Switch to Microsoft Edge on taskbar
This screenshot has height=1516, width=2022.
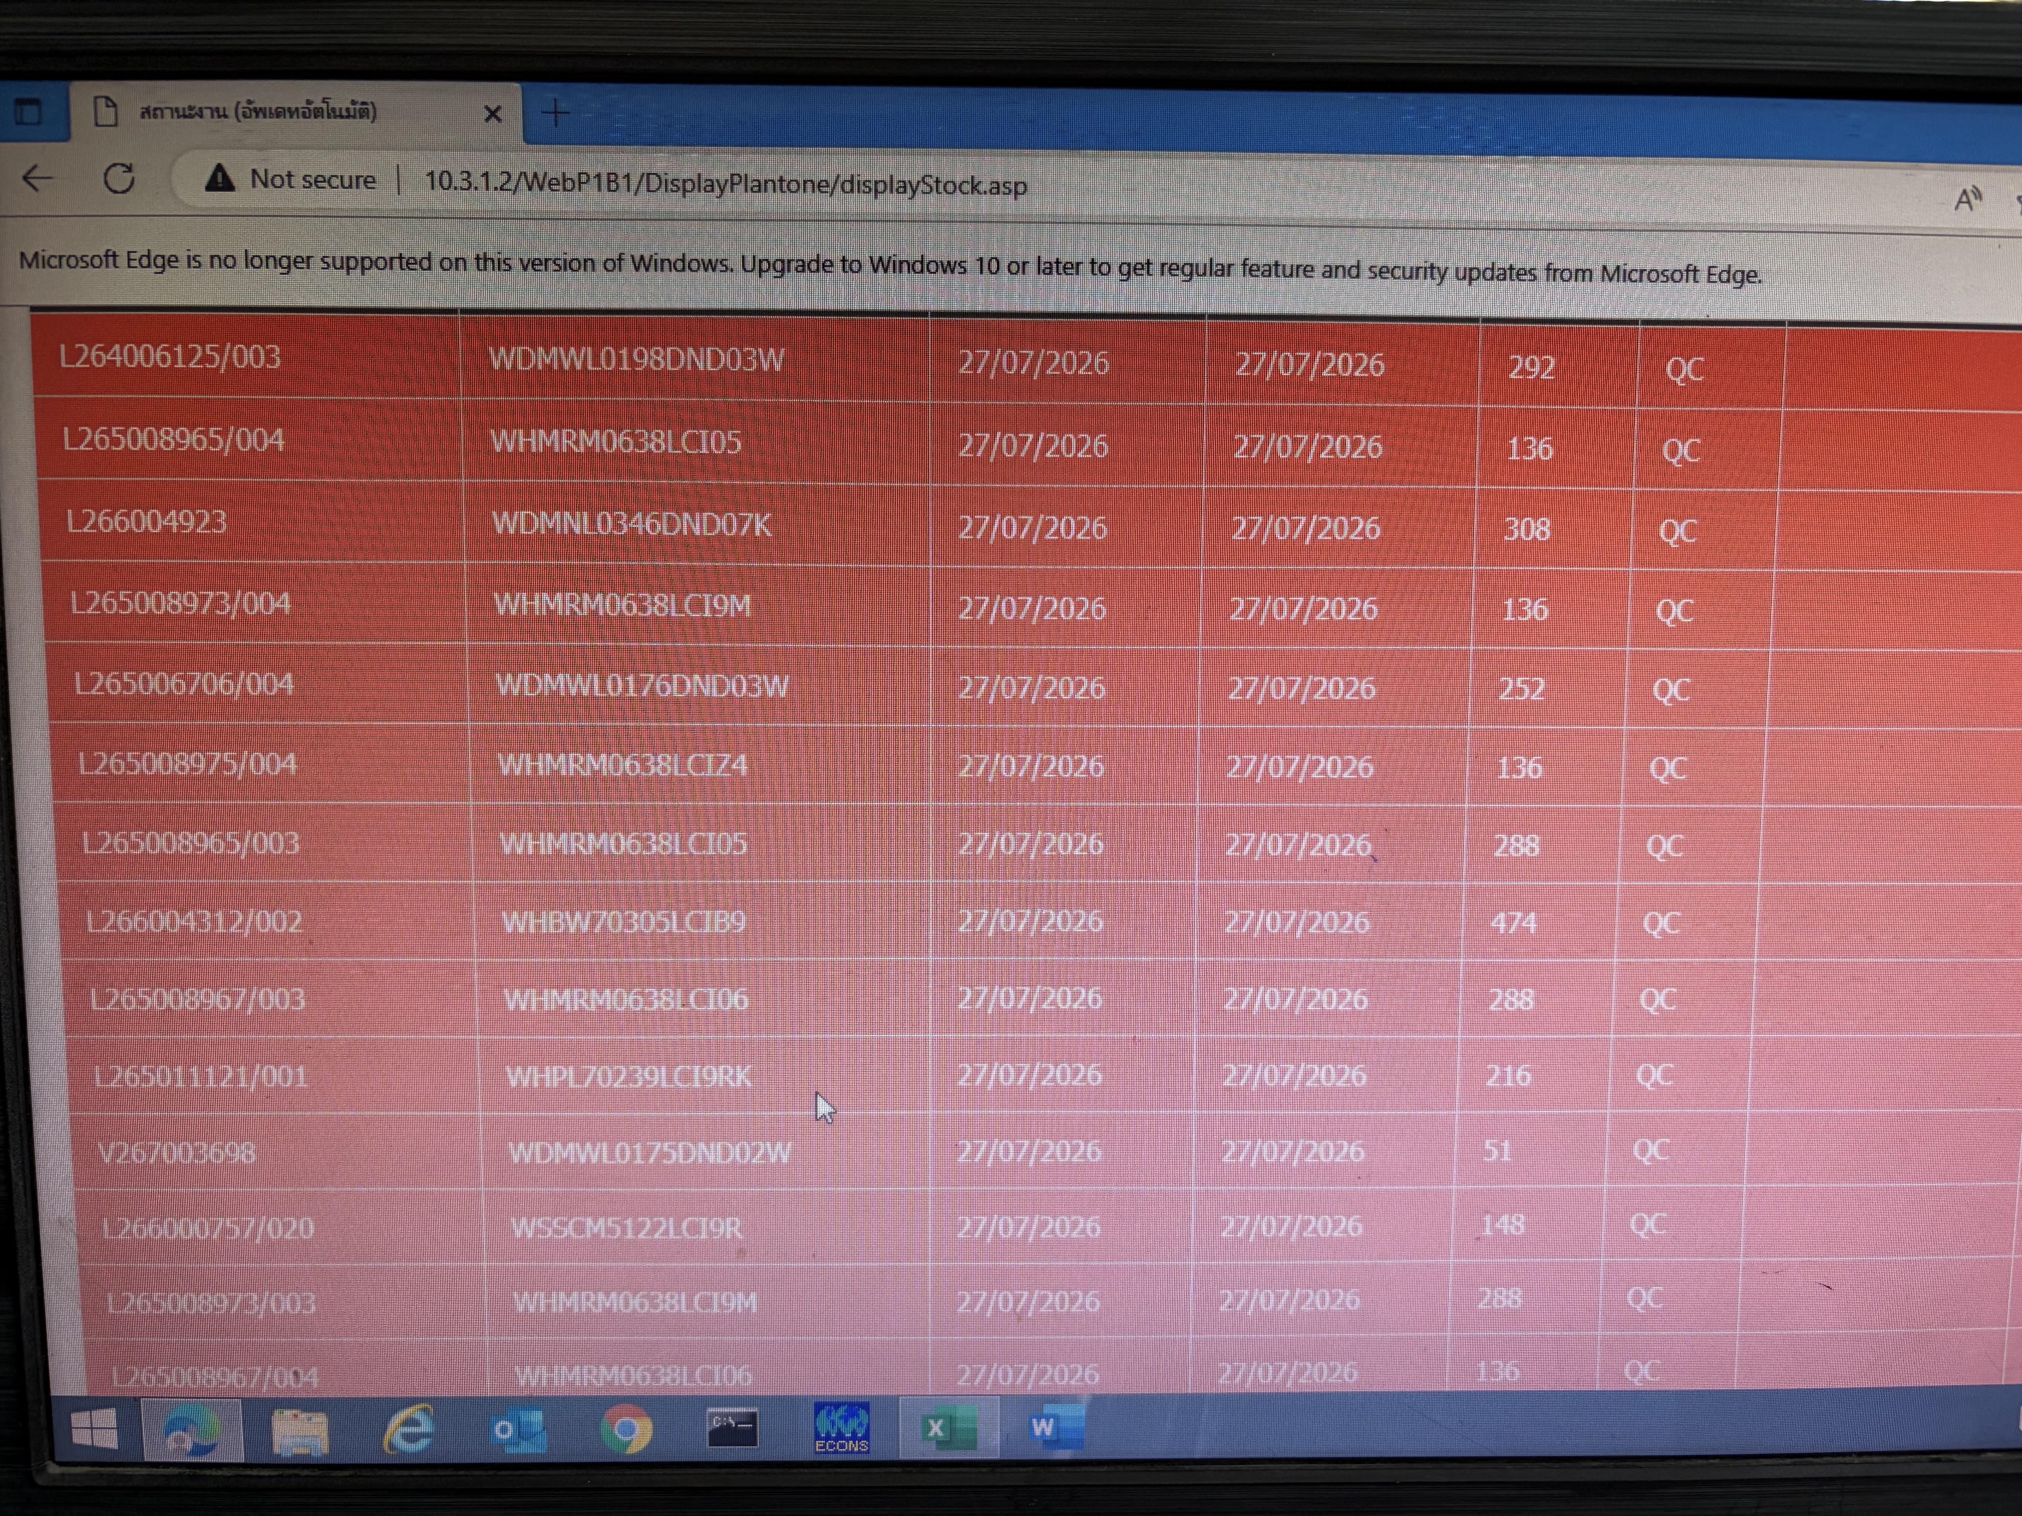point(191,1430)
